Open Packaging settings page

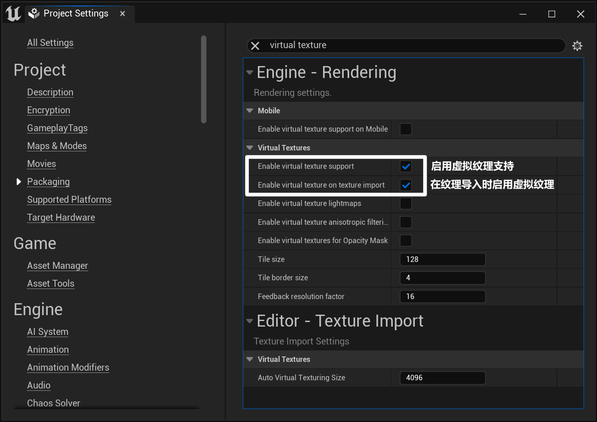[x=48, y=182]
